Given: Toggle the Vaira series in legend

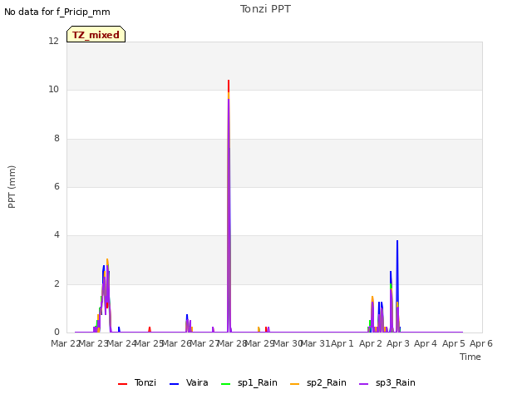Looking at the screenshot, I should click(x=189, y=382).
